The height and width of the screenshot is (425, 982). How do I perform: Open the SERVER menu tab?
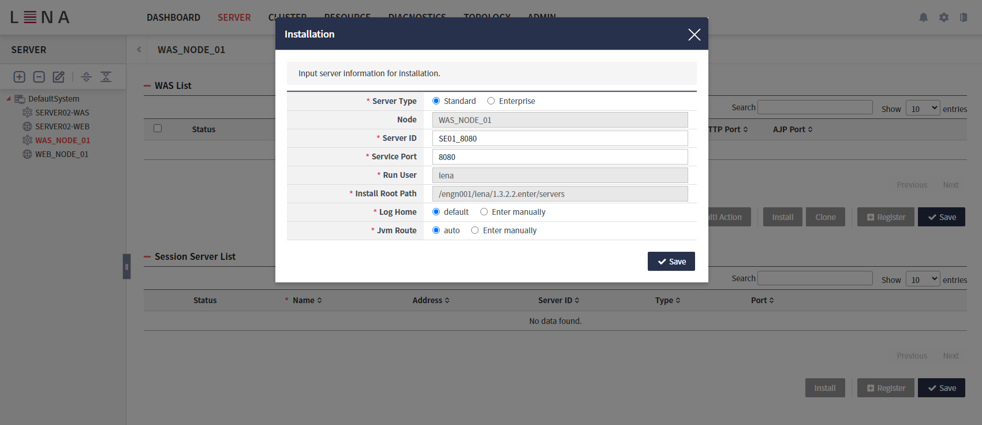[x=234, y=17]
